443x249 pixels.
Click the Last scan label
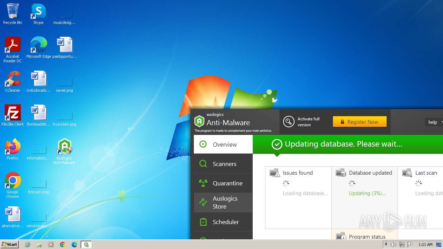[426, 173]
